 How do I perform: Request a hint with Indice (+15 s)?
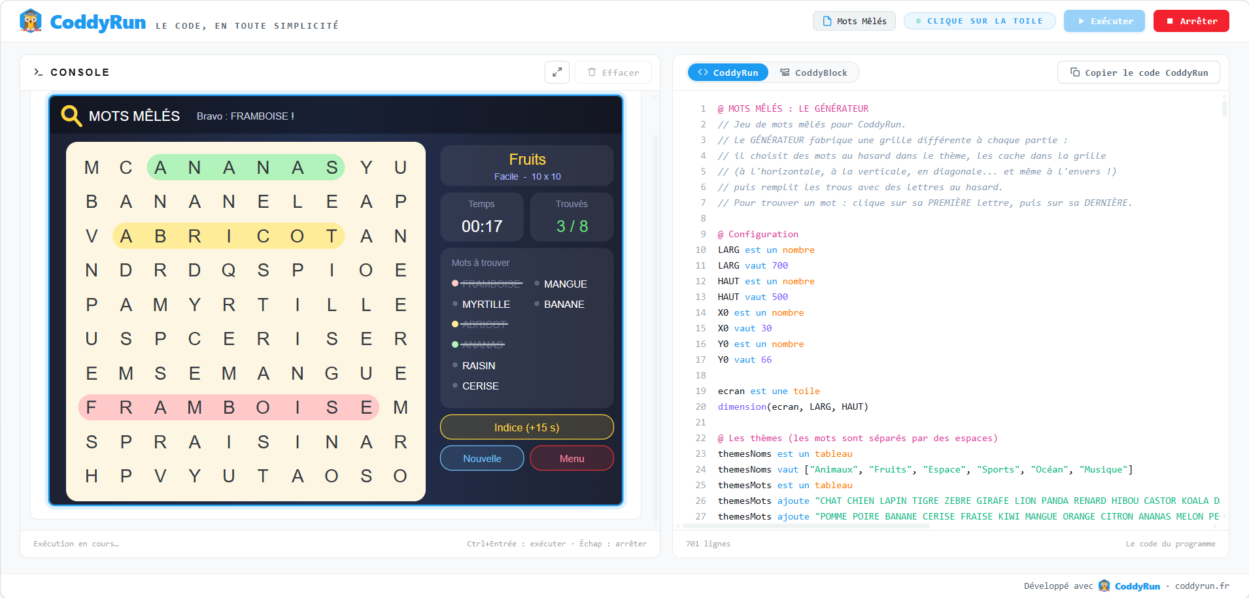(527, 427)
